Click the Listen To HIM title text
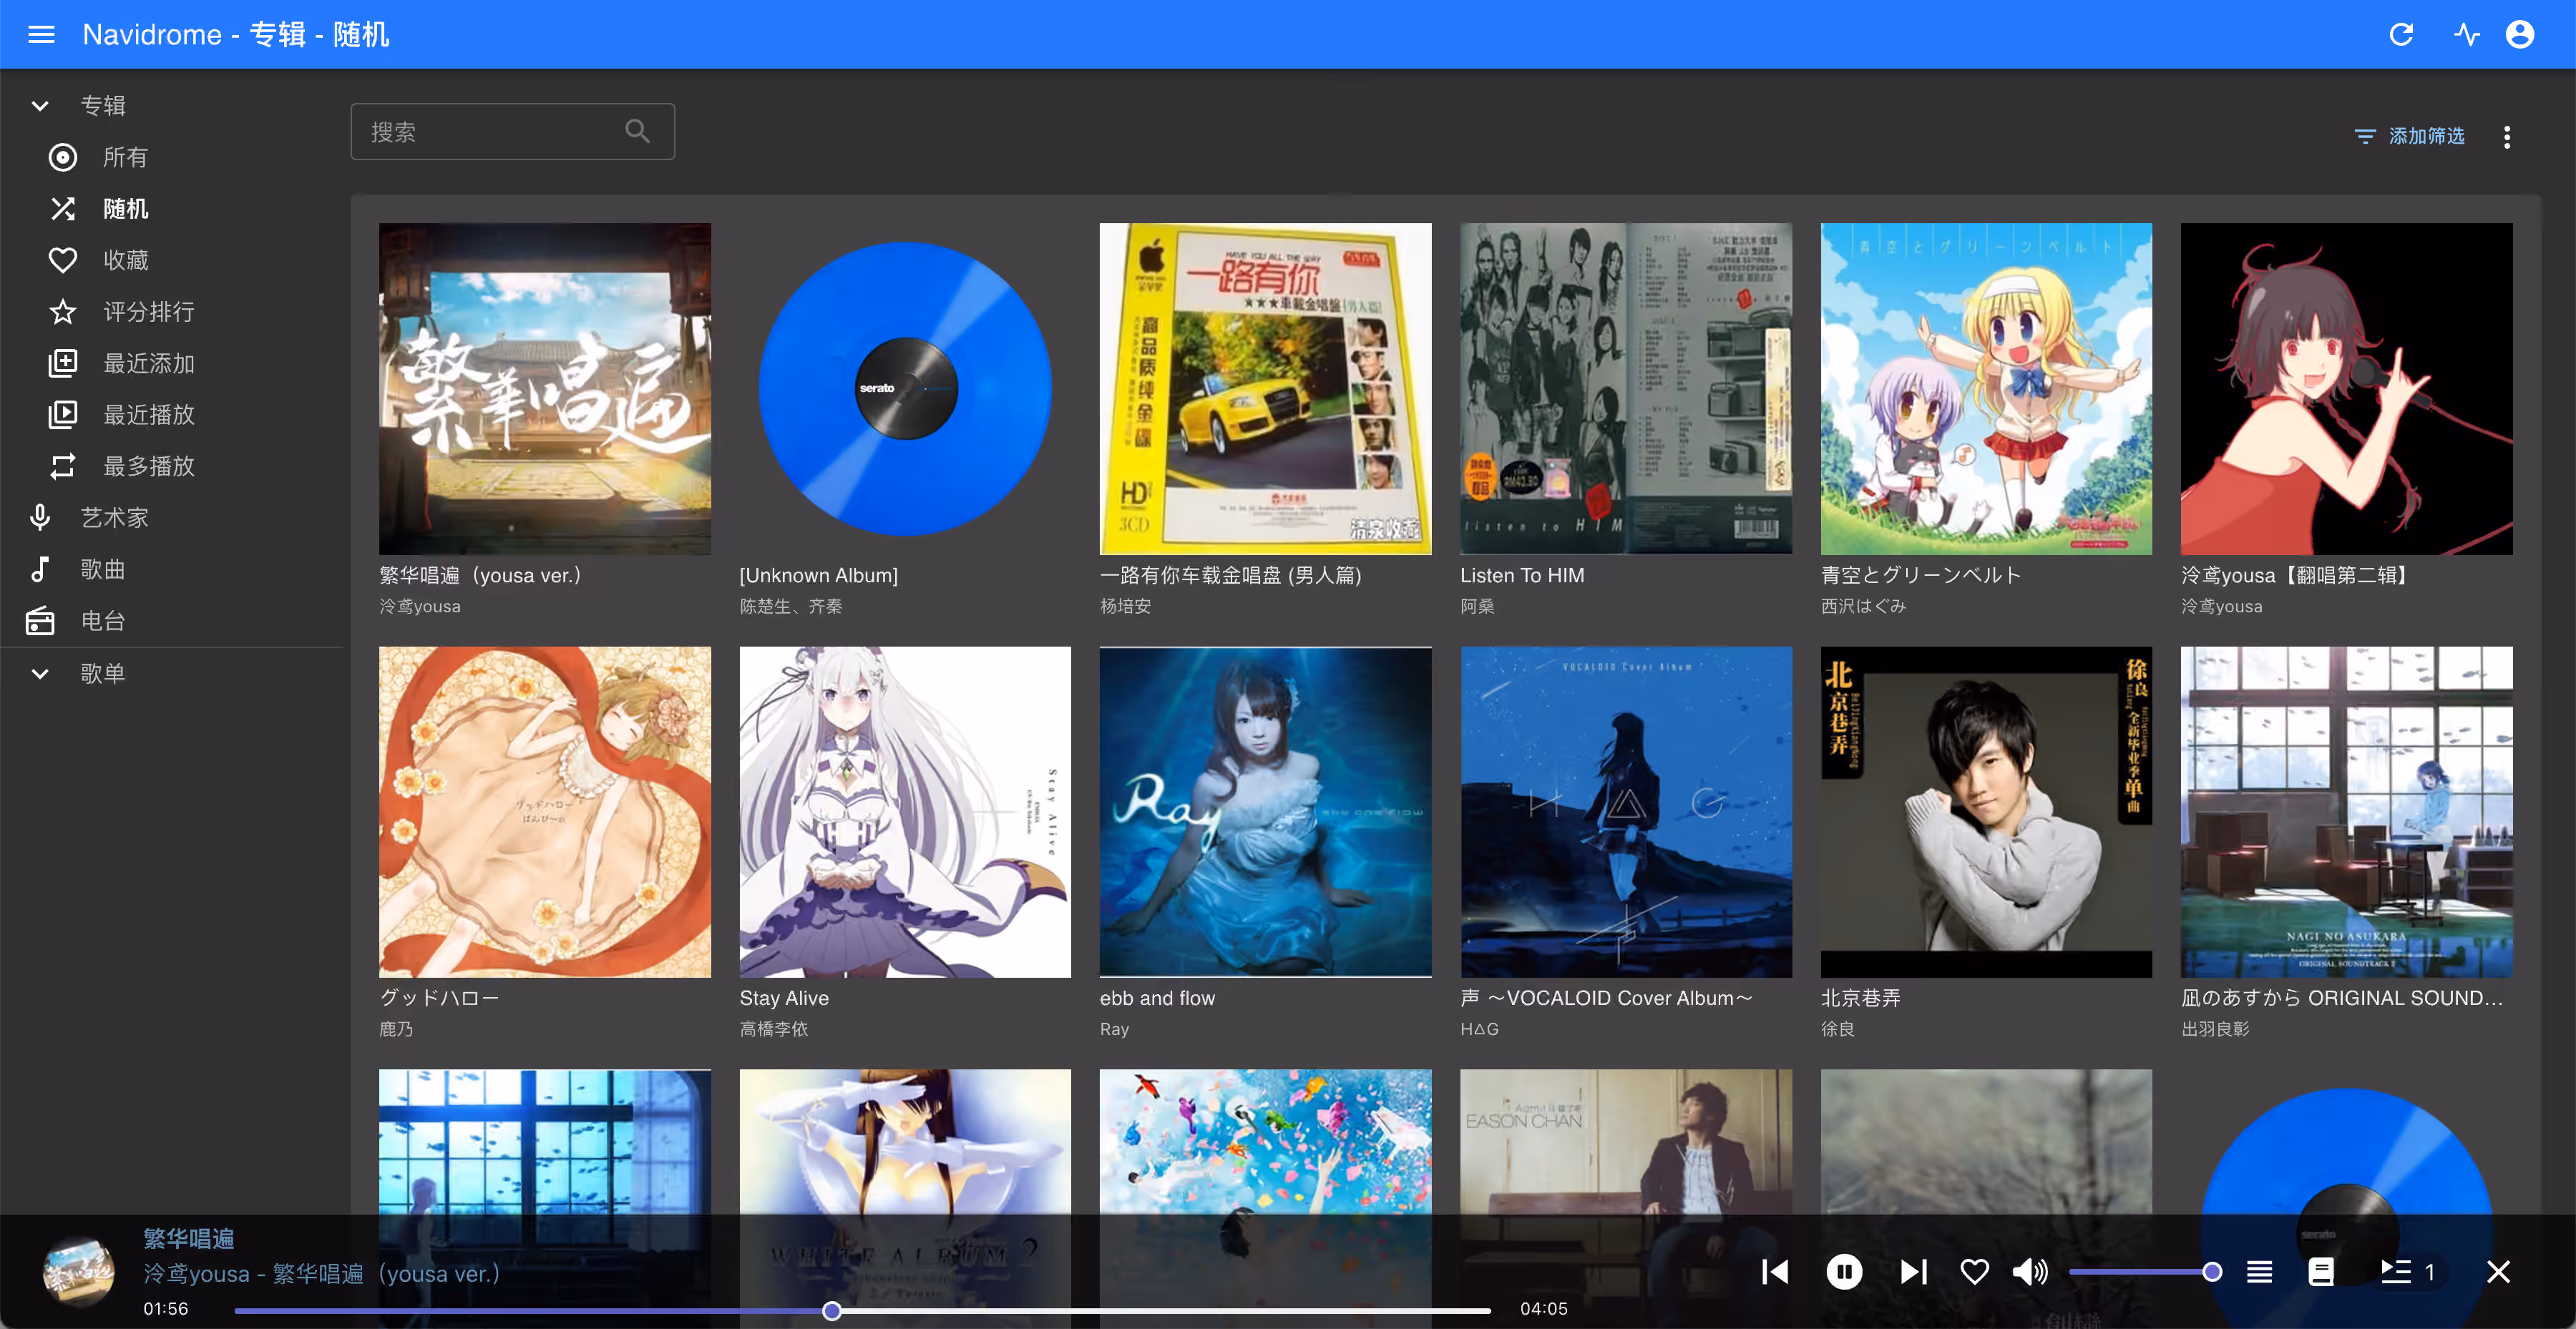Viewport: 2576px width, 1329px height. 1522,576
